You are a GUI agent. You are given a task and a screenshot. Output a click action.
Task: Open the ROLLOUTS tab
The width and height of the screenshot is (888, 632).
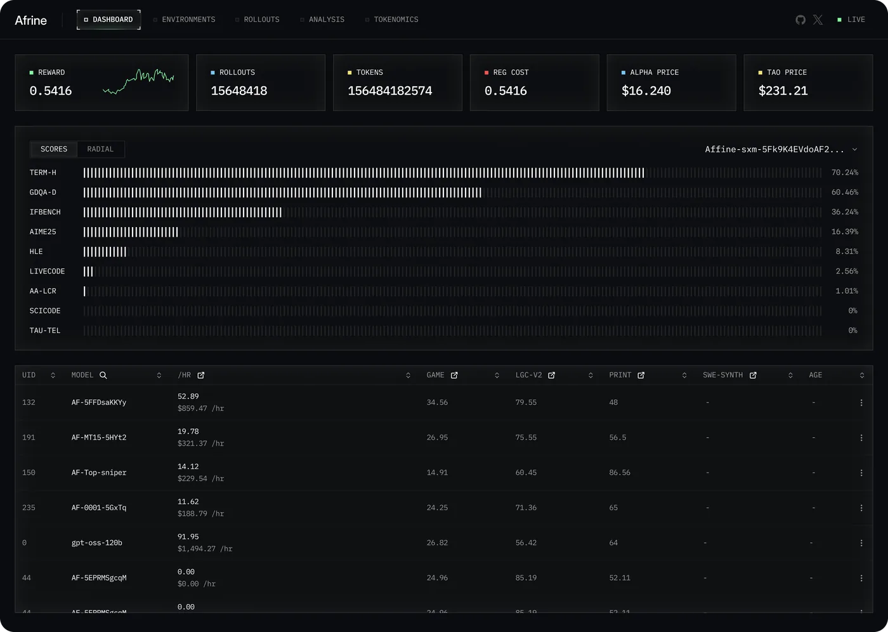click(257, 20)
